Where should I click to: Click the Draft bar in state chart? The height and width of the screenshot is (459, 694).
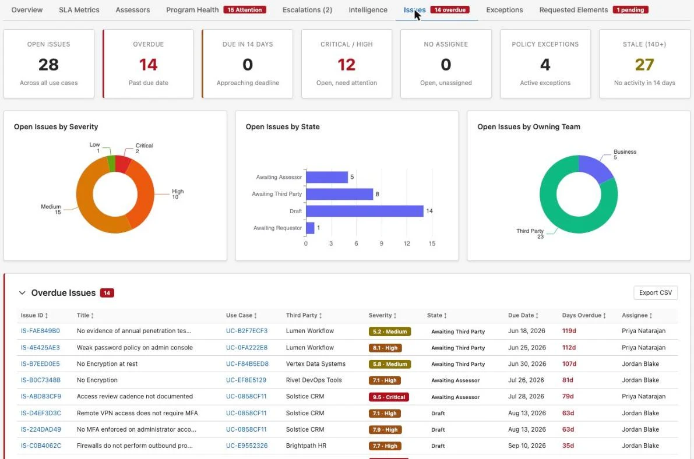pyautogui.click(x=365, y=211)
